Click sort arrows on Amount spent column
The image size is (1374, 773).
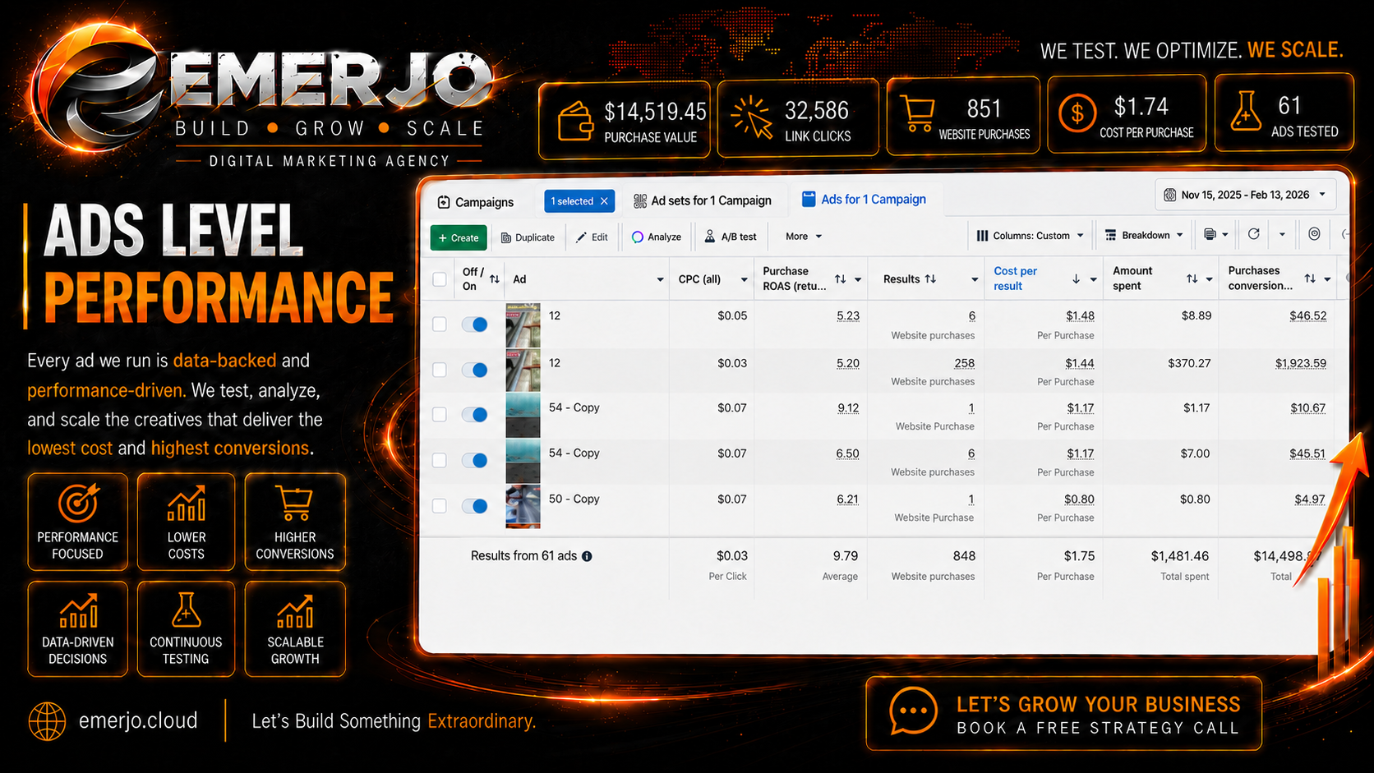(1192, 279)
